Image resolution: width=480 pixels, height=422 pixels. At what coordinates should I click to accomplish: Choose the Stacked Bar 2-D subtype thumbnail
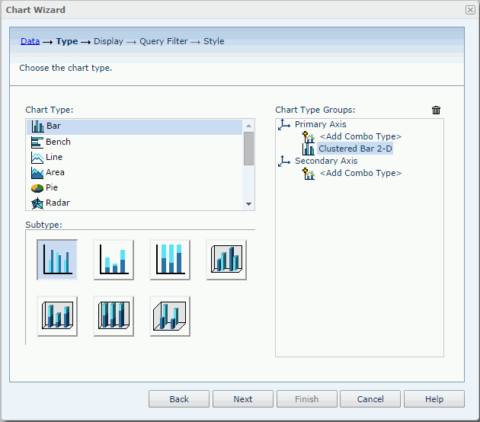[114, 260]
